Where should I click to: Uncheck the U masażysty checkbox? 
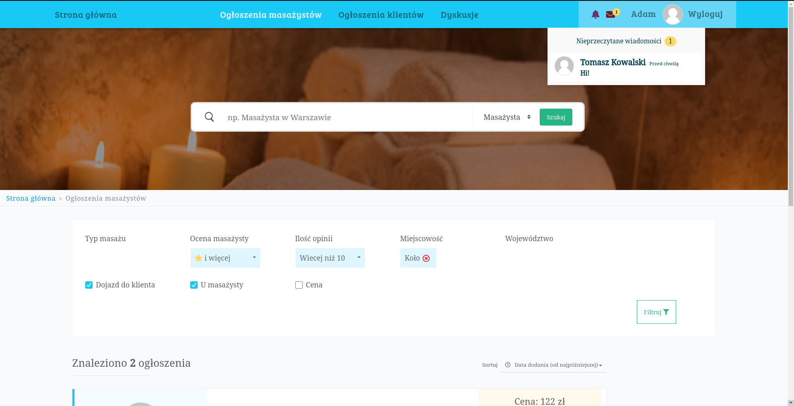click(194, 285)
